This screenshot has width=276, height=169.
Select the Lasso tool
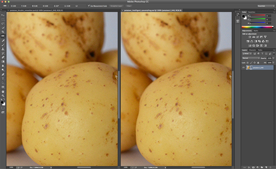(3, 23)
